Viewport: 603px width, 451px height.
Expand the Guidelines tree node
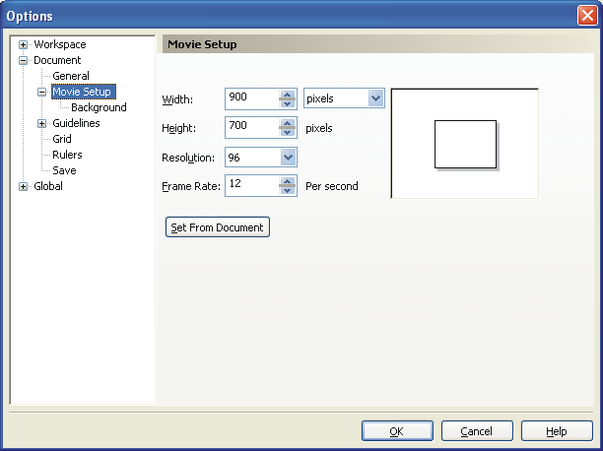[x=42, y=123]
